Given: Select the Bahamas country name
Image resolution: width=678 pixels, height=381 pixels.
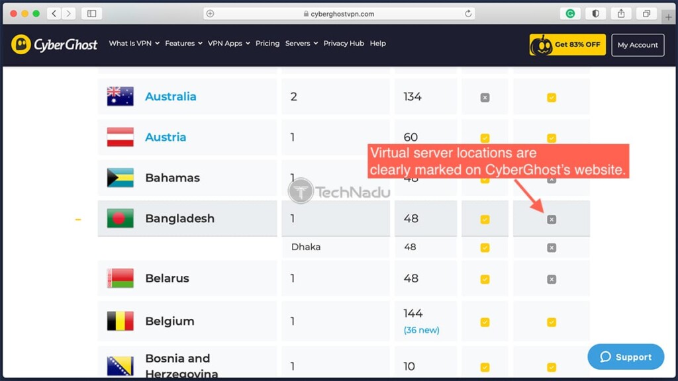Looking at the screenshot, I should (173, 177).
